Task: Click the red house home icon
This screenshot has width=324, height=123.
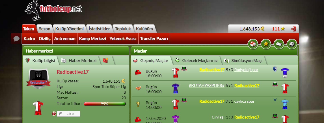Action: pyautogui.click(x=253, y=44)
